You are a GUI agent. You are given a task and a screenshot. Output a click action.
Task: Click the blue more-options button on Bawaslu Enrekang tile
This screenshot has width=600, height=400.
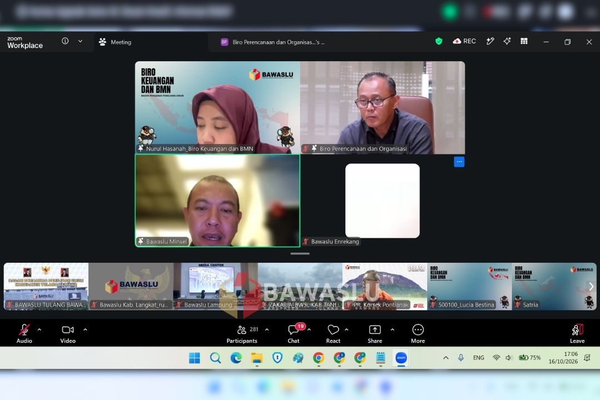(459, 162)
